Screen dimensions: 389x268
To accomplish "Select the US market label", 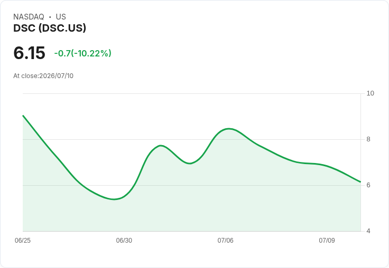I will [61, 17].
